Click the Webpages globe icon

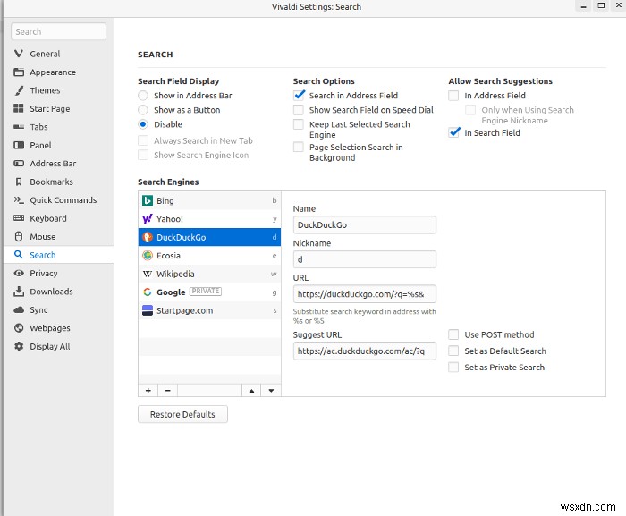(19, 328)
